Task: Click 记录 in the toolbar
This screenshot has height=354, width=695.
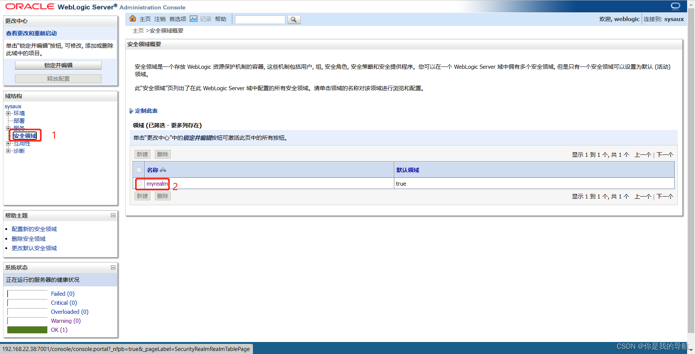Action: [x=206, y=19]
